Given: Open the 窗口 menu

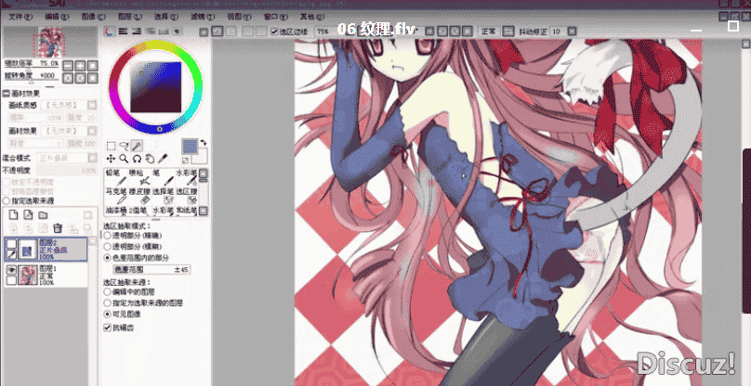Looking at the screenshot, I should coord(276,17).
